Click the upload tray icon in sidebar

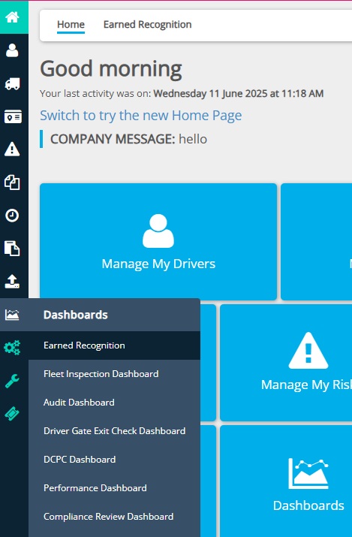[x=12, y=281]
